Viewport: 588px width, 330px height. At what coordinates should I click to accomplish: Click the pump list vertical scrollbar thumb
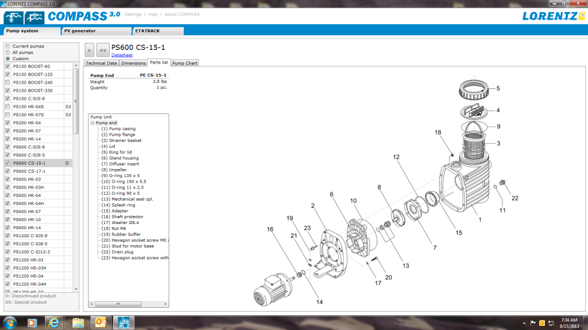coord(76,101)
